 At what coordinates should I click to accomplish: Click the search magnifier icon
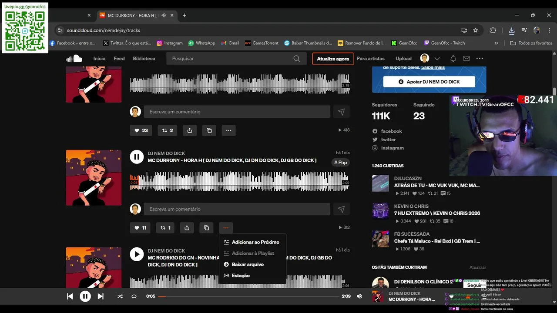tap(297, 58)
